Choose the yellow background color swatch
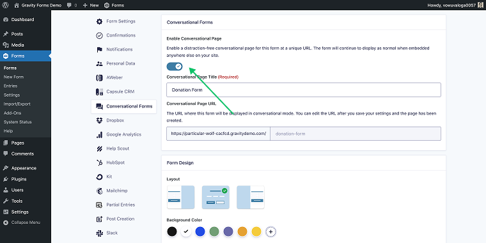 tap(256, 231)
